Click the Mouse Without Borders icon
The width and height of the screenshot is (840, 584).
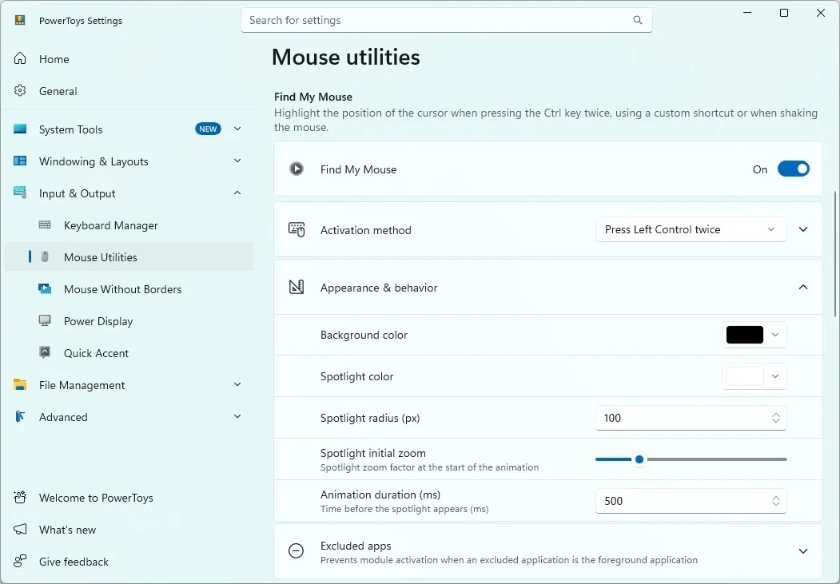coord(45,289)
